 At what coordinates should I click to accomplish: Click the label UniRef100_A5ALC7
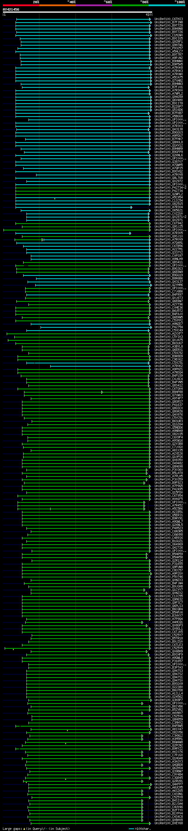[168, 51]
